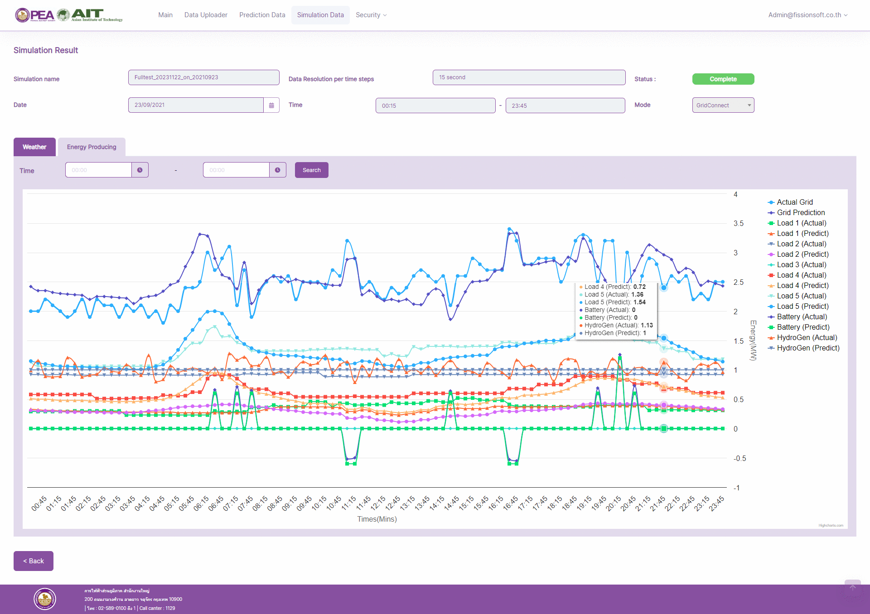Viewport: 870px width, 614px height.
Task: Toggle HydroGen (Actual) legend entry
Action: 807,337
